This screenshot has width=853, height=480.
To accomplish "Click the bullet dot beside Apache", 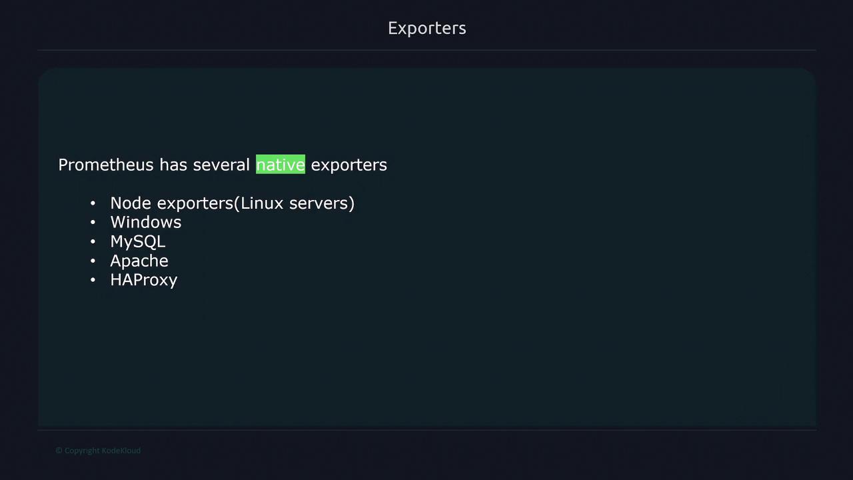I will pos(93,261).
